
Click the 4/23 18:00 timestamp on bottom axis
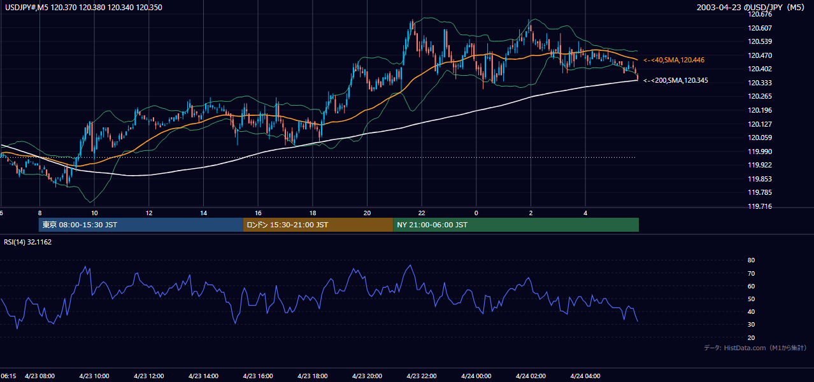click(x=313, y=376)
